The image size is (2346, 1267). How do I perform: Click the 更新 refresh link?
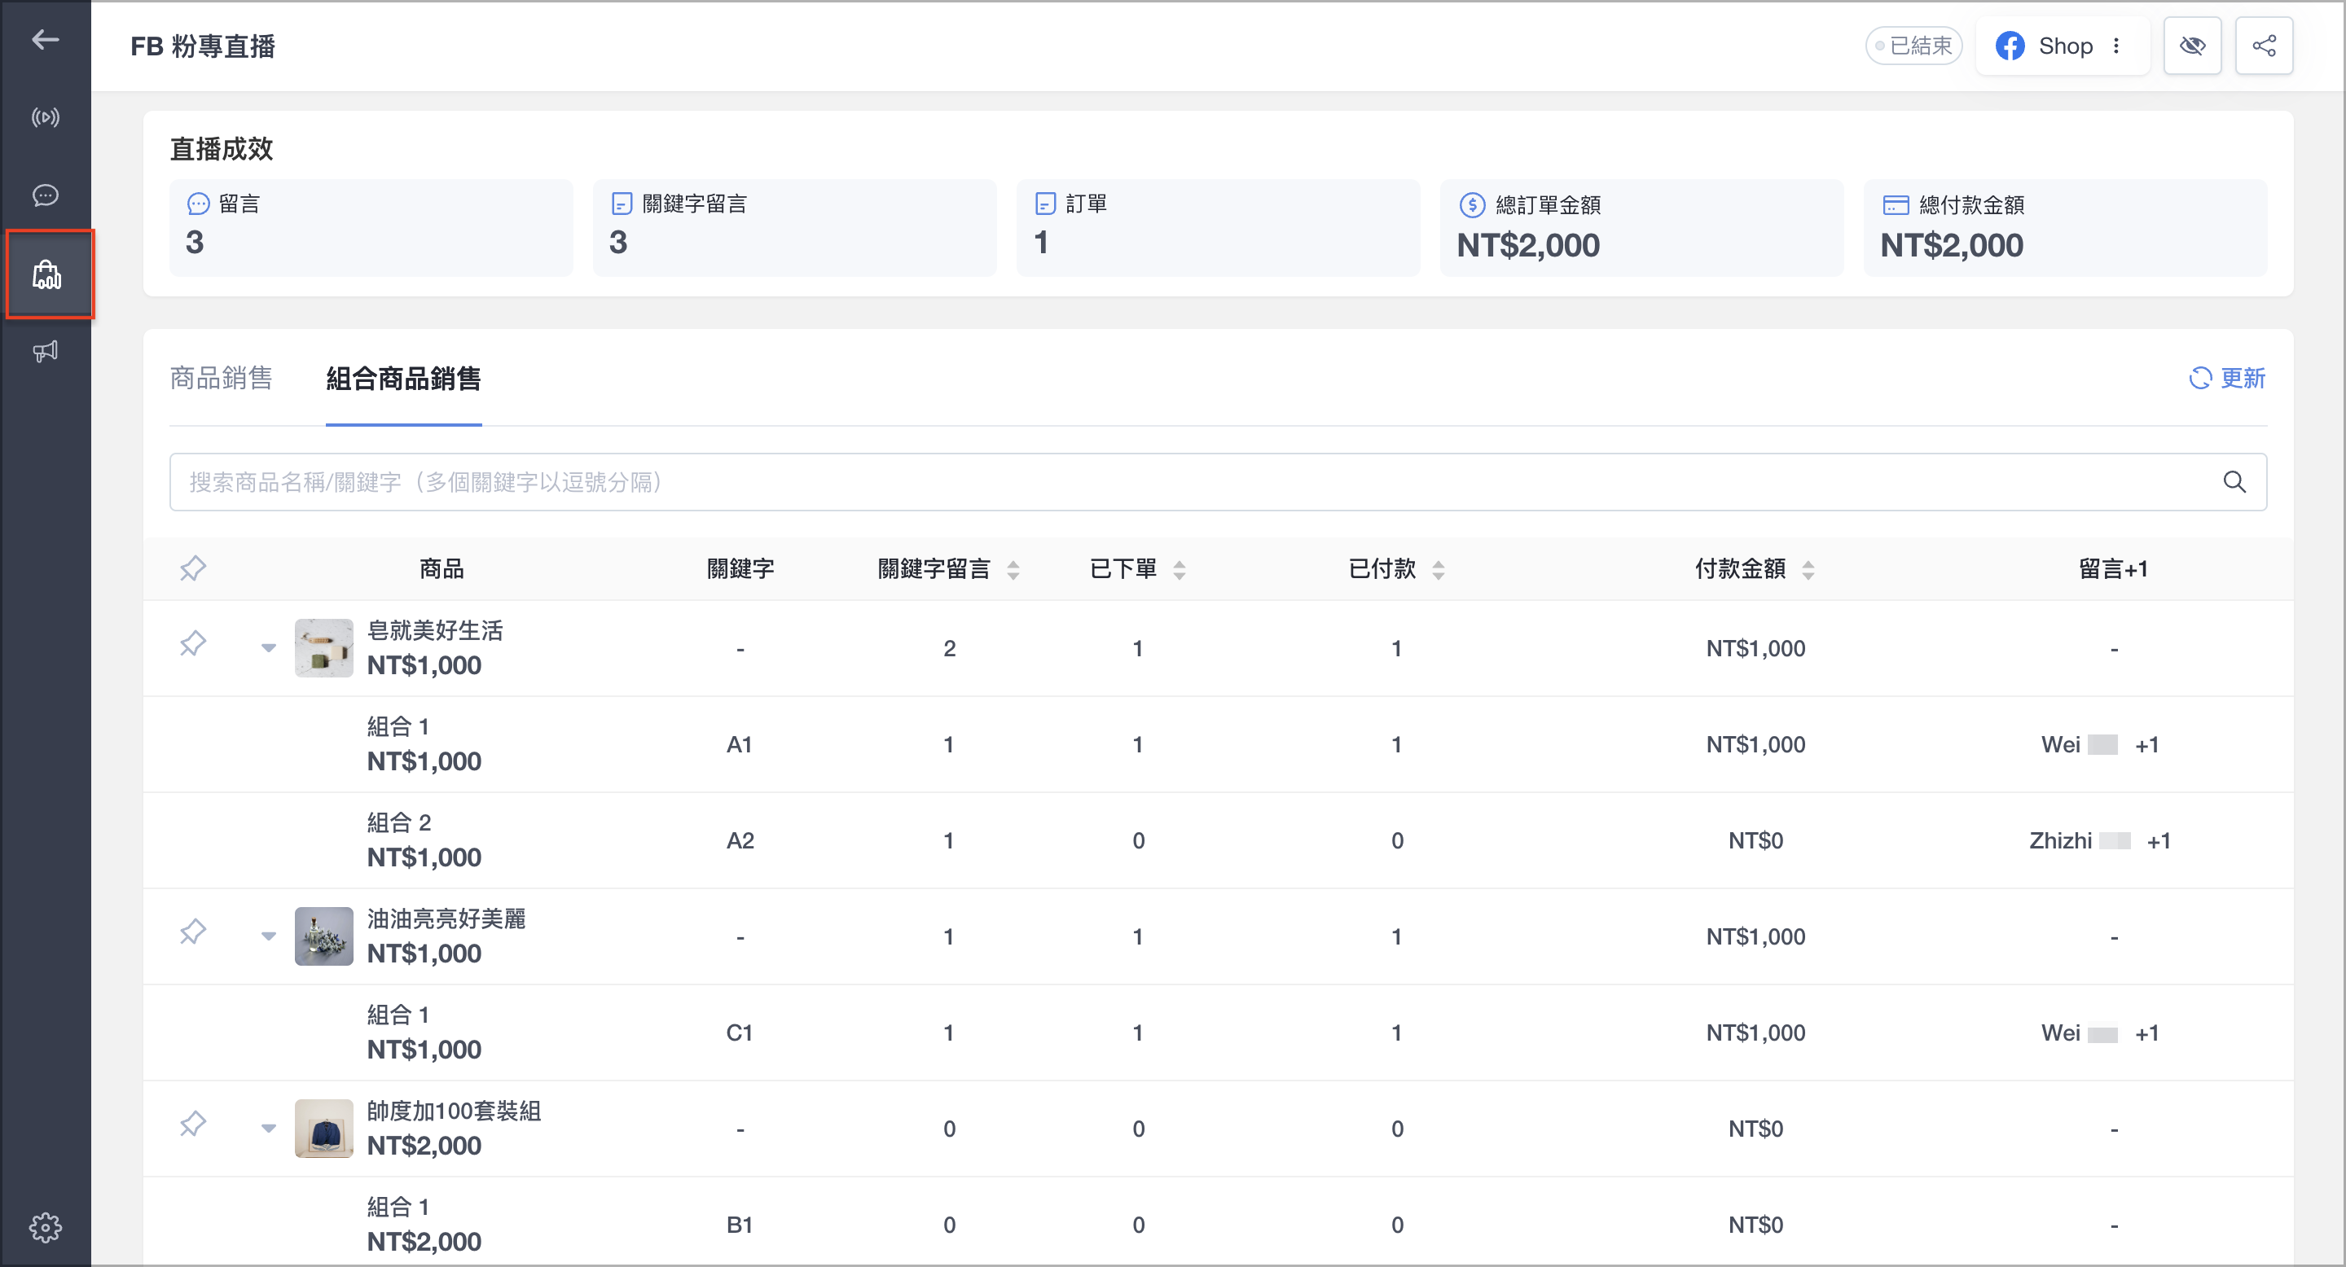(x=2228, y=378)
